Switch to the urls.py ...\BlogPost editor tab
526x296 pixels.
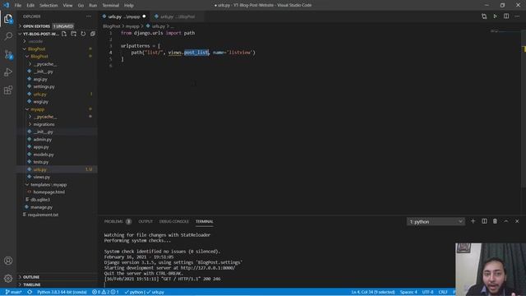pyautogui.click(x=178, y=16)
